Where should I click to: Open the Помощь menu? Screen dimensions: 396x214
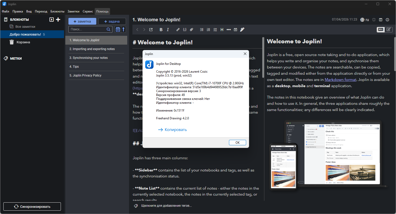(103, 11)
